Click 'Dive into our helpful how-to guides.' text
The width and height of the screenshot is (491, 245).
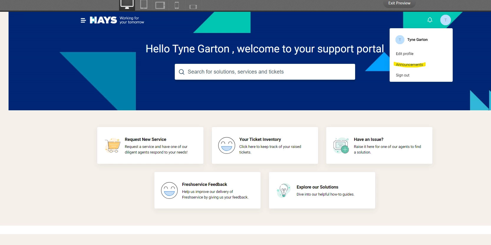(325, 194)
